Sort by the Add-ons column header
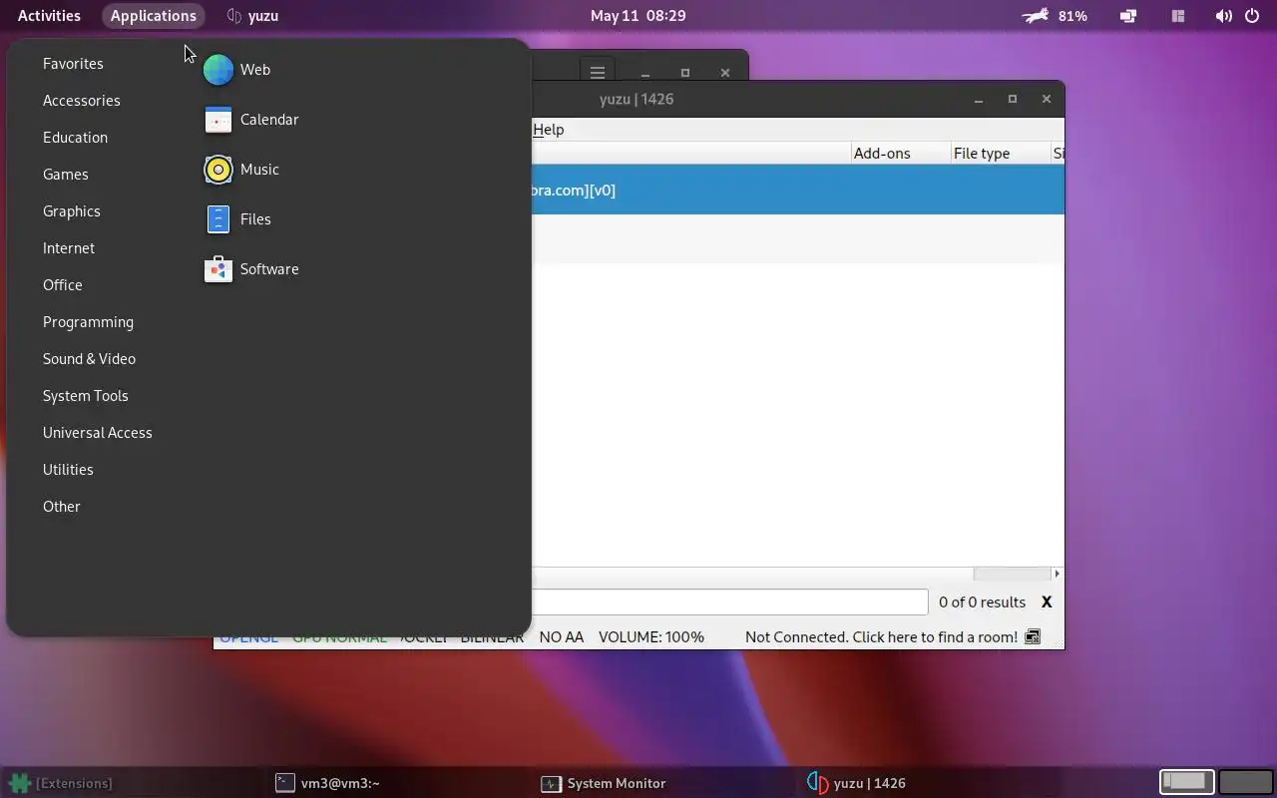The width and height of the screenshot is (1277, 798). tap(901, 154)
